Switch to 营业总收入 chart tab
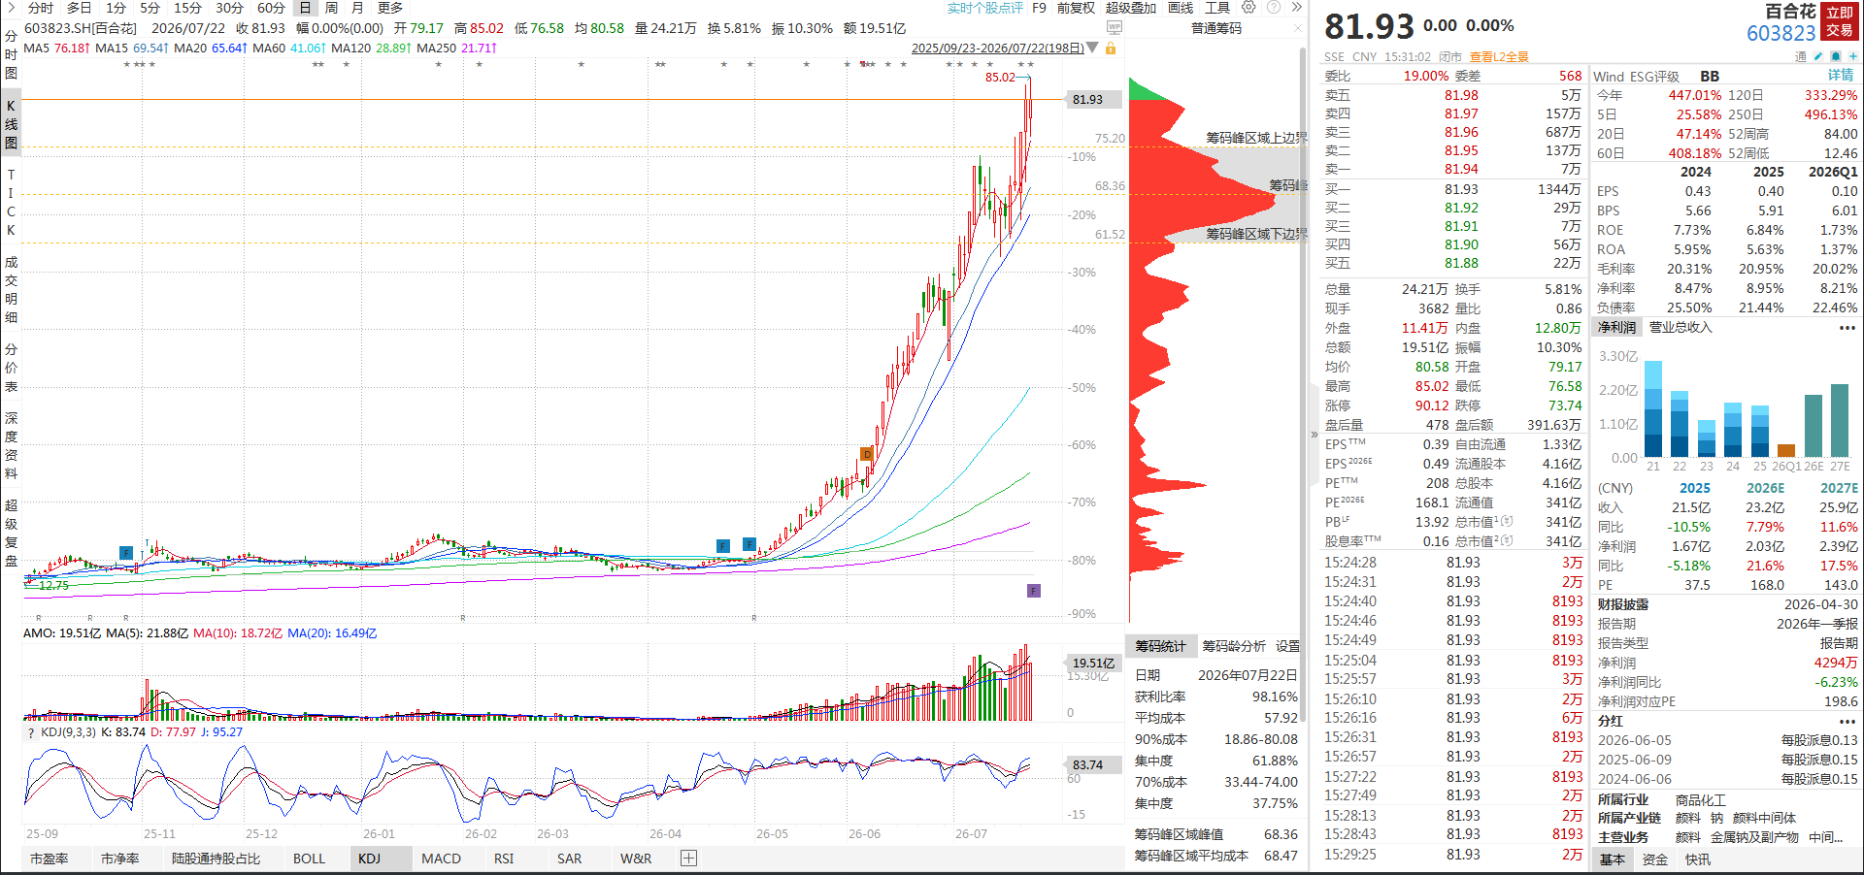Viewport: 1864px width, 875px height. click(1681, 328)
